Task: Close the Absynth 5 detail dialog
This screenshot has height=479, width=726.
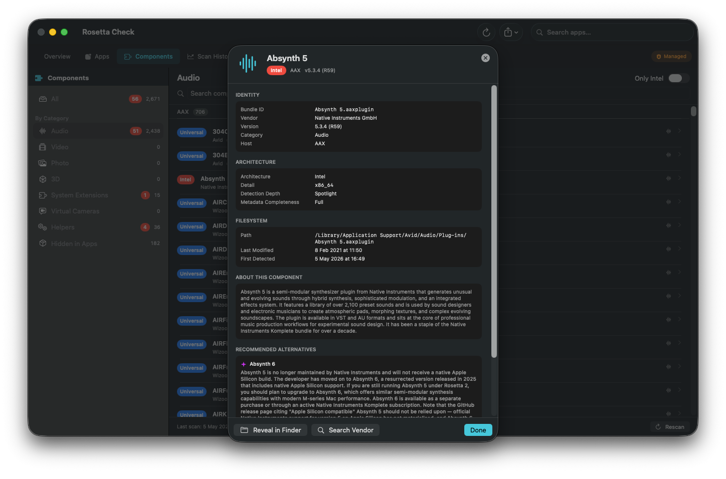Action: point(485,58)
